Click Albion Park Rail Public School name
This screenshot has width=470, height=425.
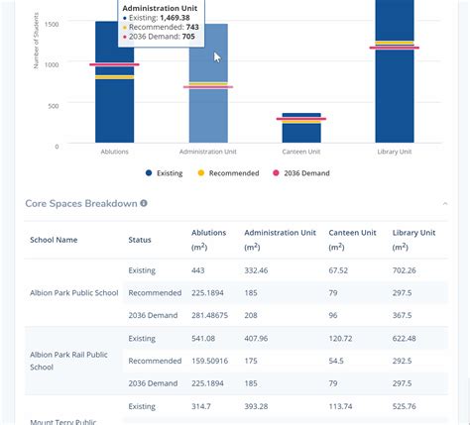pyautogui.click(x=68, y=361)
